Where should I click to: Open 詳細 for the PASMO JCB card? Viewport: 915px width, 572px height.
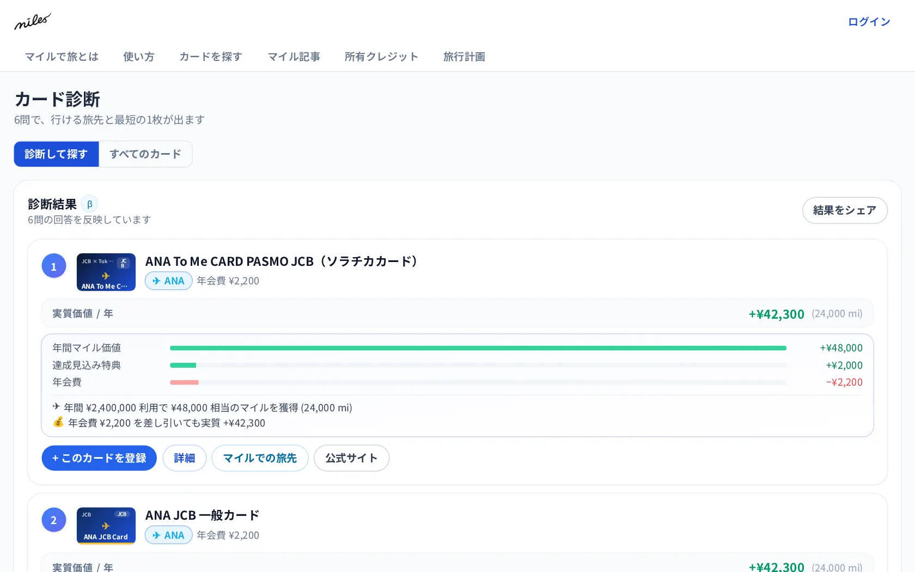[x=185, y=458]
